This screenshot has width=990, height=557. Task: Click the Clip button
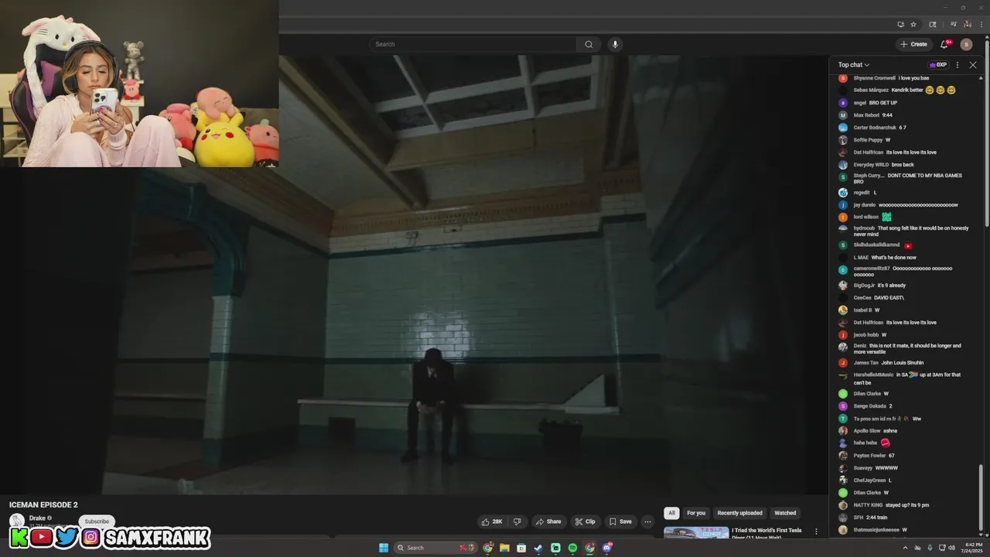[x=585, y=521]
